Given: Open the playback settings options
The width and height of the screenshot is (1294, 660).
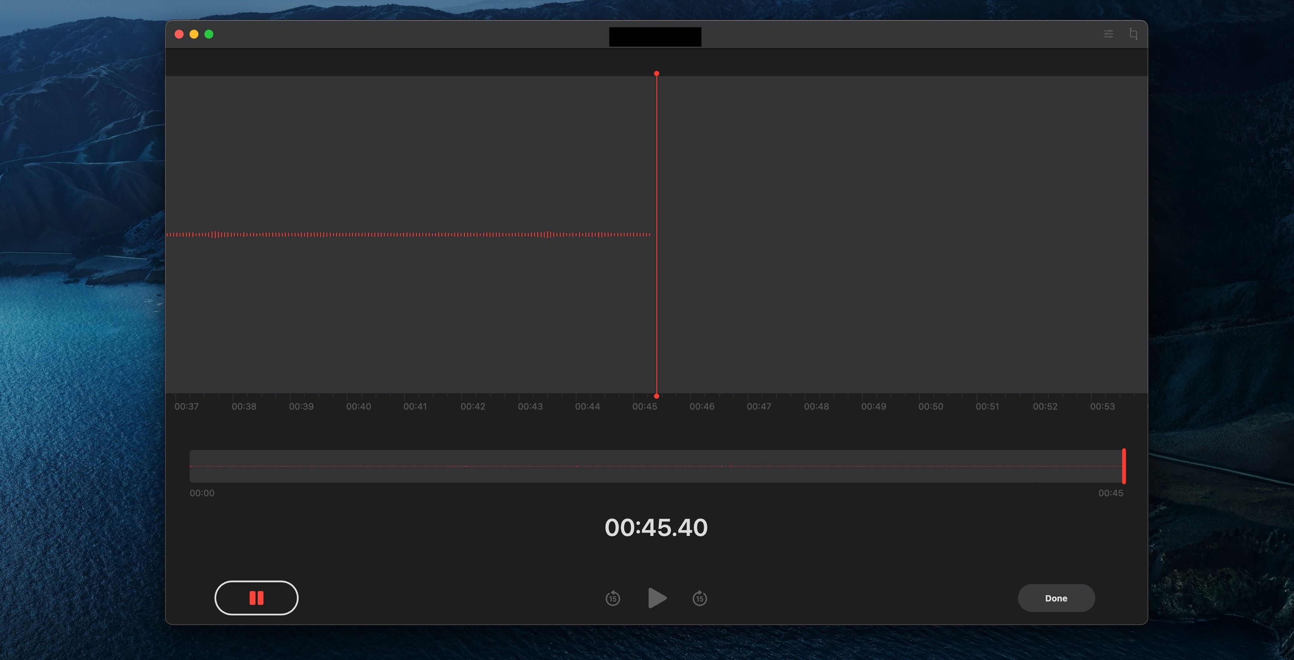Looking at the screenshot, I should (1108, 34).
